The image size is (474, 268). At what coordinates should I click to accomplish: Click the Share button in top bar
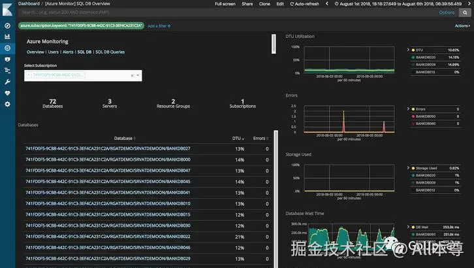247,4
